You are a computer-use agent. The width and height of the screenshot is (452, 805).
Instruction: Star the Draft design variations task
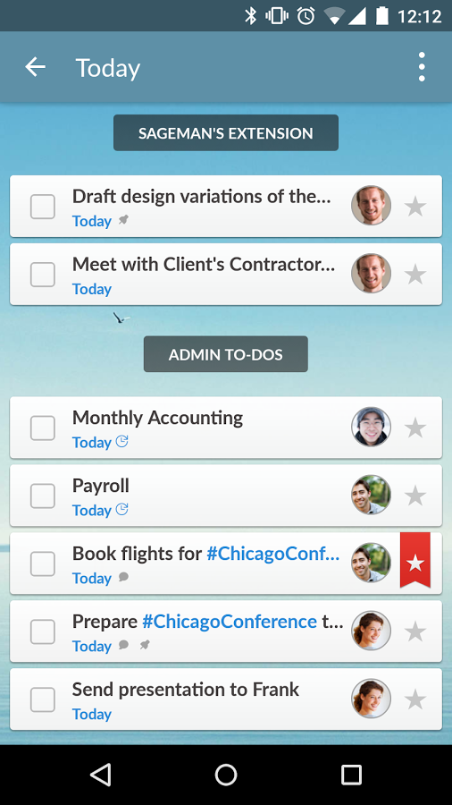(x=415, y=207)
